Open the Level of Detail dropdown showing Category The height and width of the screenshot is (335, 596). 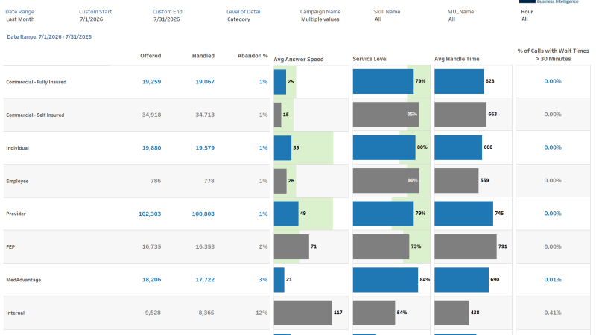[238, 19]
